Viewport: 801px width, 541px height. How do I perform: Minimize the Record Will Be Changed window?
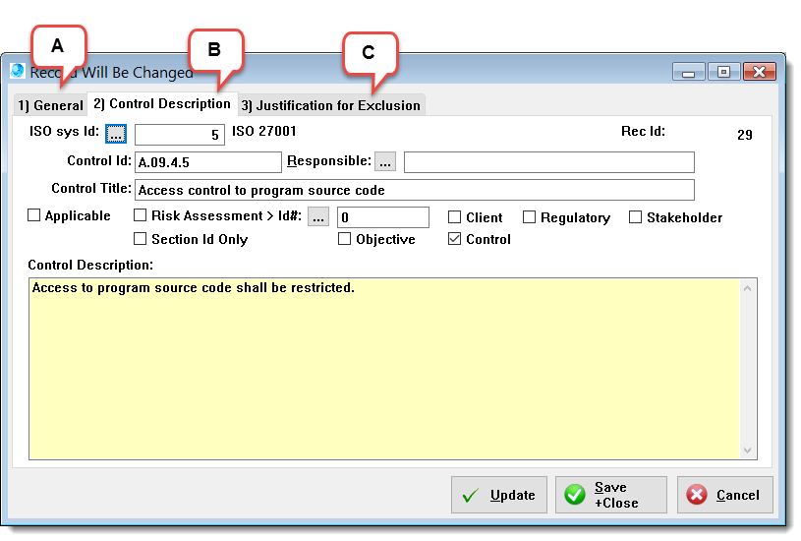[x=690, y=72]
